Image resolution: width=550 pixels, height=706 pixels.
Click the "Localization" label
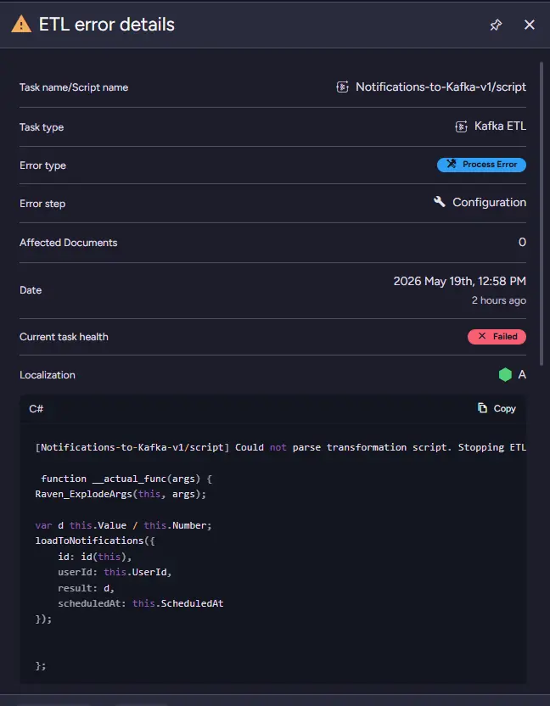[x=48, y=375]
